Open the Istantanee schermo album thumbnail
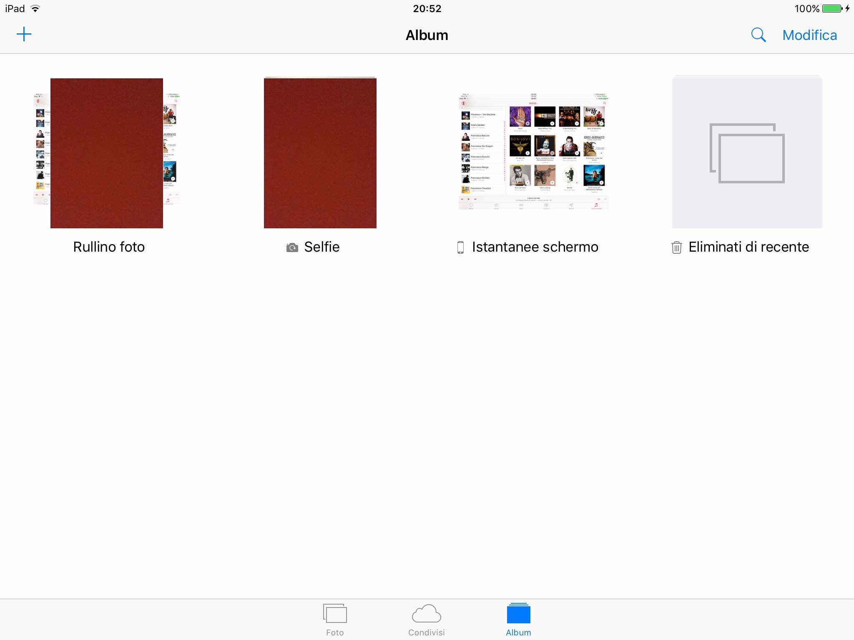Image resolution: width=854 pixels, height=640 pixels. pyautogui.click(x=534, y=152)
